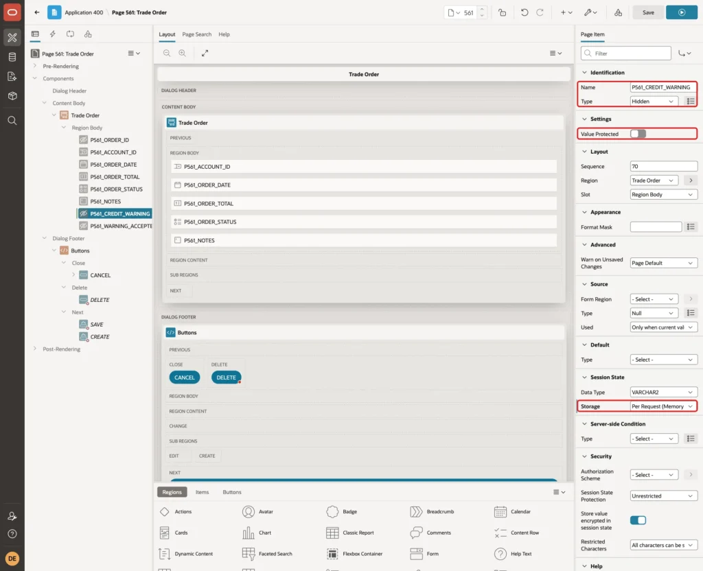Click the Sequence field showing 70
Screen dimensions: 703x571
pos(664,166)
